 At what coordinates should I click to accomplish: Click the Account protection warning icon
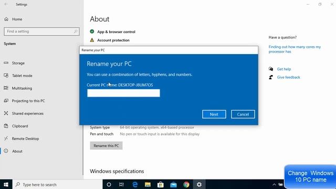click(x=92, y=40)
